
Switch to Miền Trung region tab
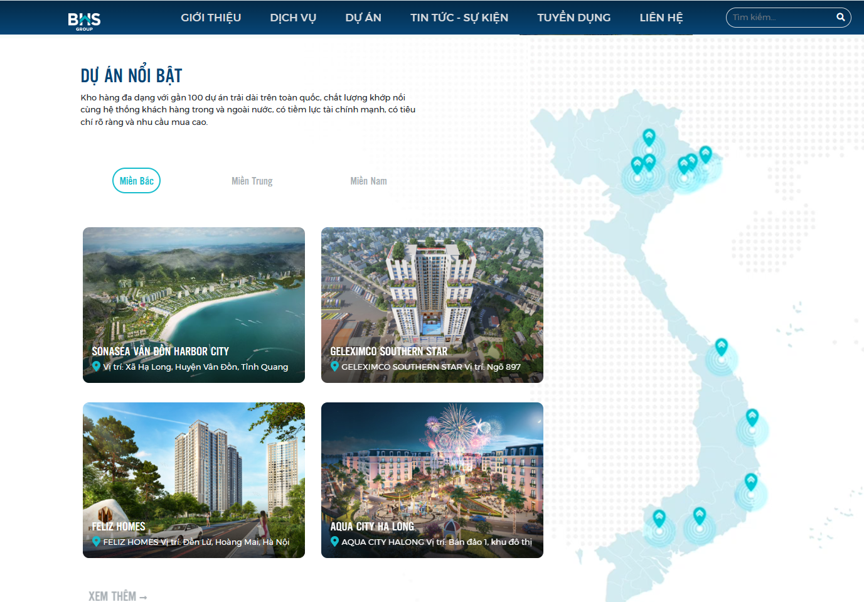point(252,181)
